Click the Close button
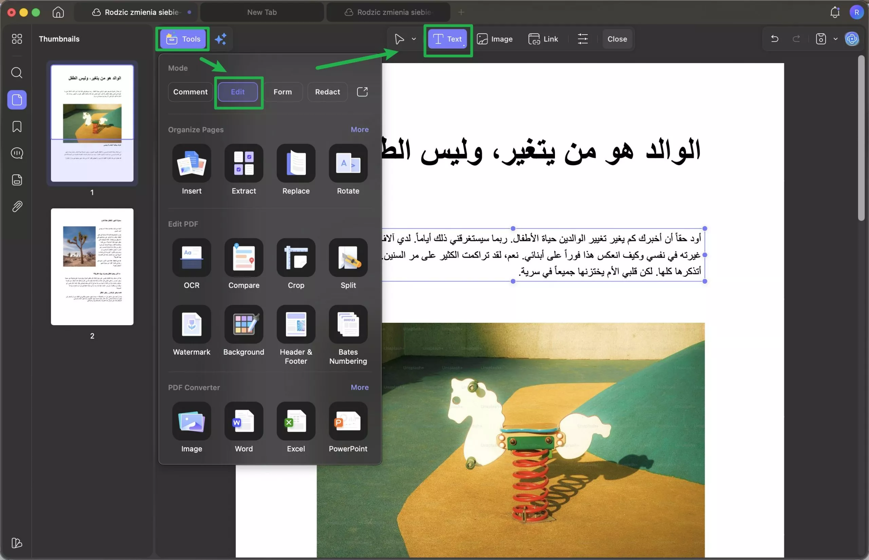Viewport: 869px width, 560px height. [617, 39]
